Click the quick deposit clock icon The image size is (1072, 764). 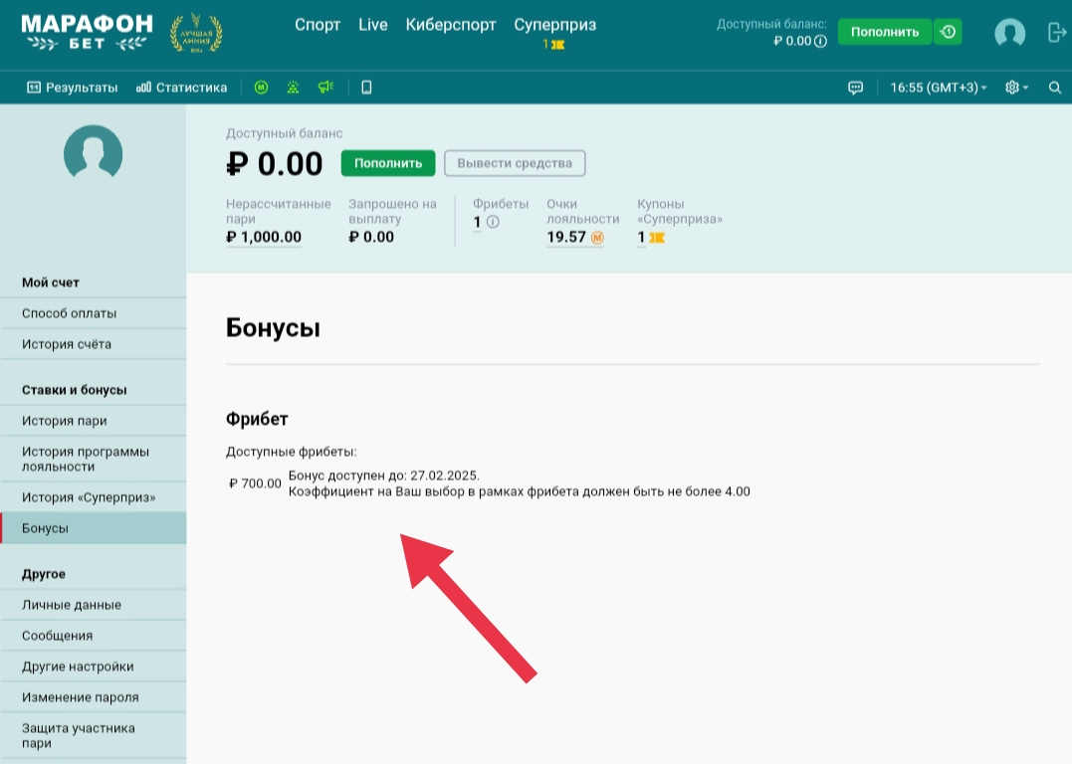[948, 32]
